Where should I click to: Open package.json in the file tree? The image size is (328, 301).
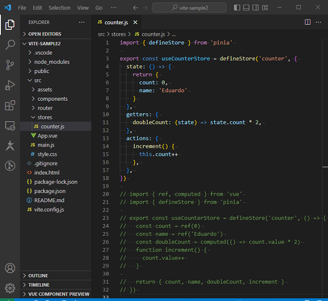[56, 191]
